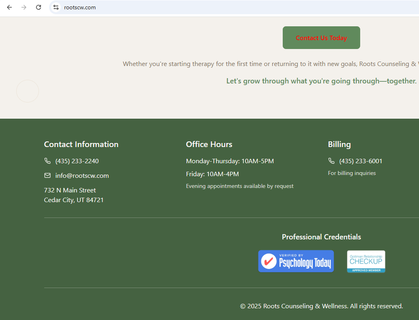419x320 pixels.
Task: Click the Contact Information heading
Action: [81, 144]
